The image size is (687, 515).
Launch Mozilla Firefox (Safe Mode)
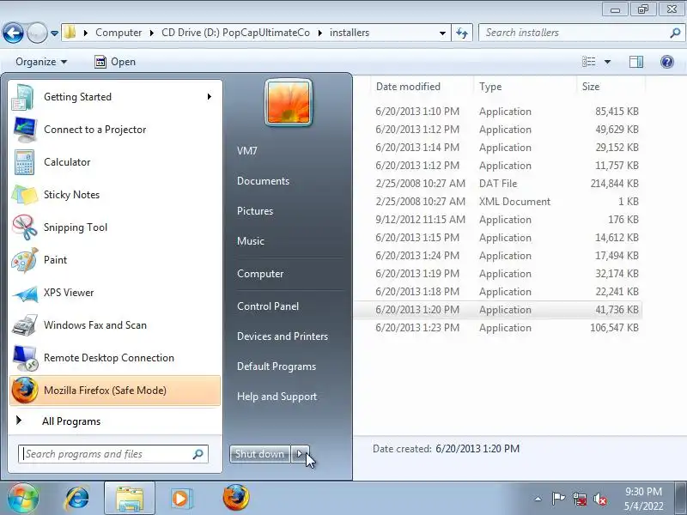pos(115,391)
